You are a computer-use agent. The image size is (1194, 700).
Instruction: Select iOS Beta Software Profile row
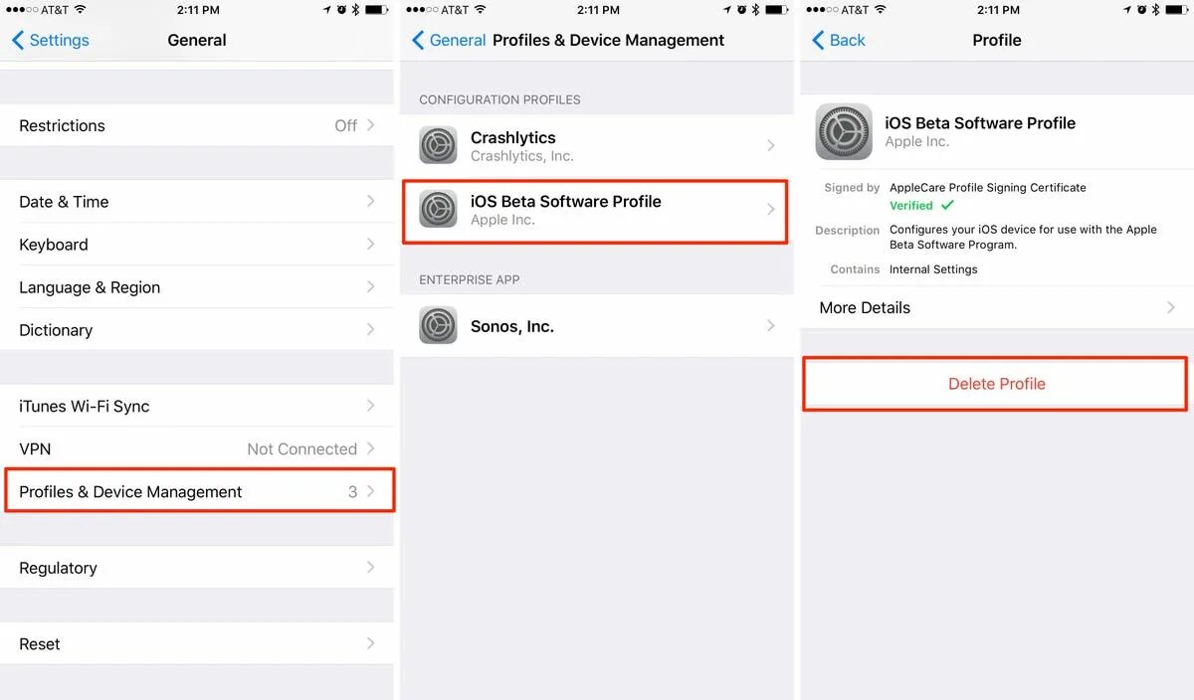pyautogui.click(x=596, y=210)
